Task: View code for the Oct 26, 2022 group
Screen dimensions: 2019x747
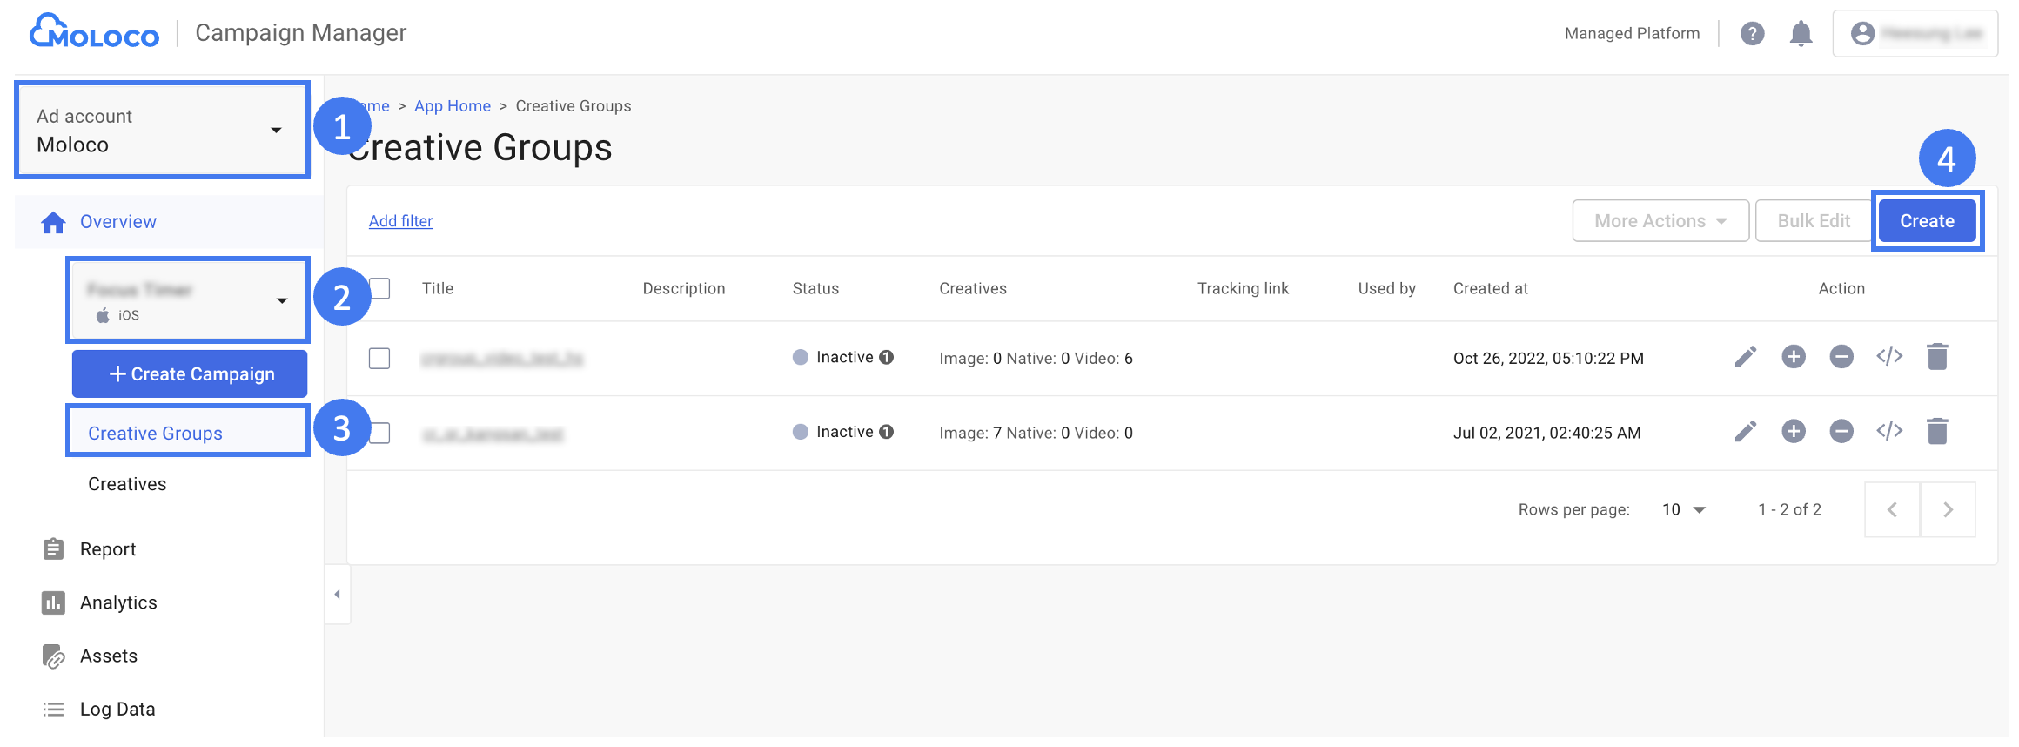Action: tap(1889, 357)
